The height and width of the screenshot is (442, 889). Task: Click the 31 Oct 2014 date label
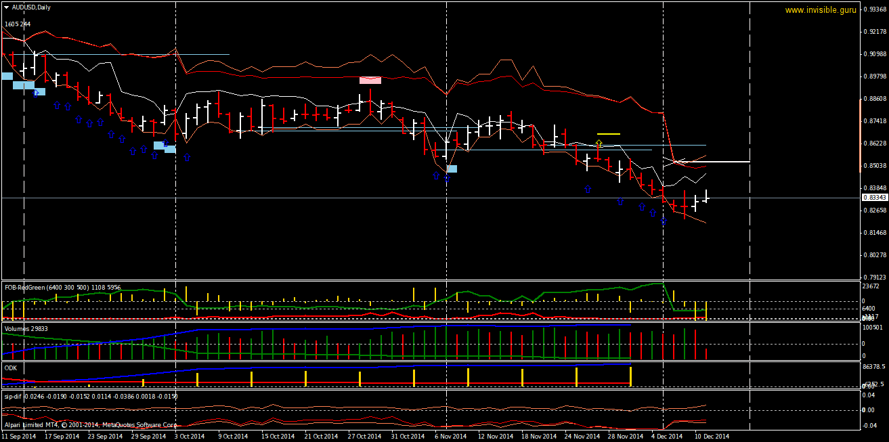pos(408,437)
